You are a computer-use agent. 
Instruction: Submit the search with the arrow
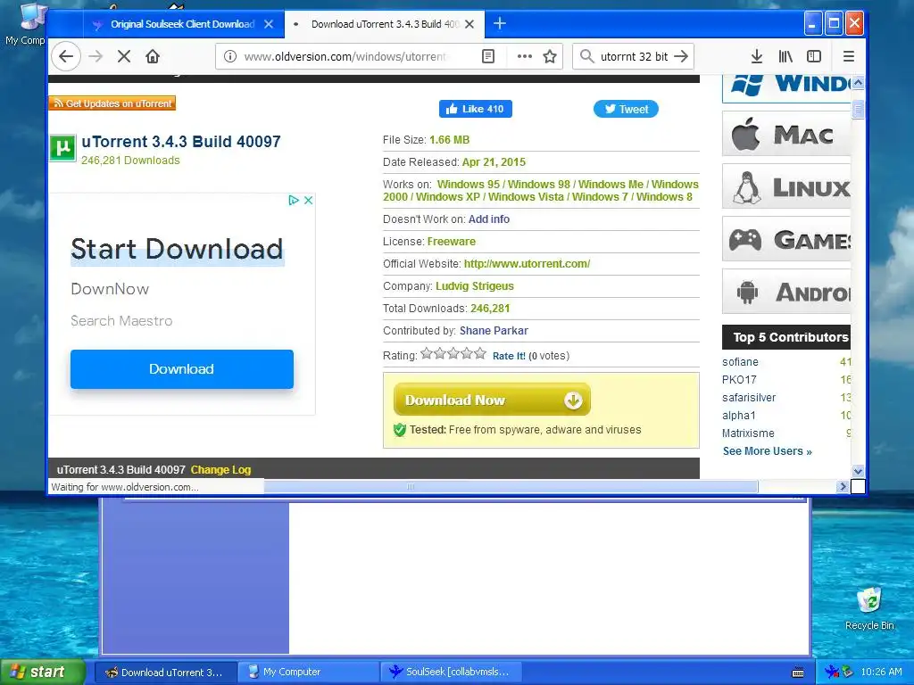[681, 56]
